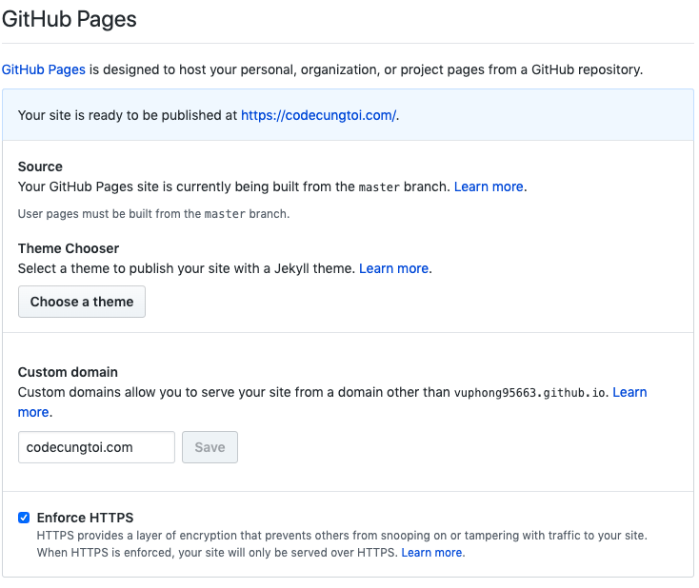Open the GitHub Pages documentation link

pyautogui.click(x=44, y=69)
